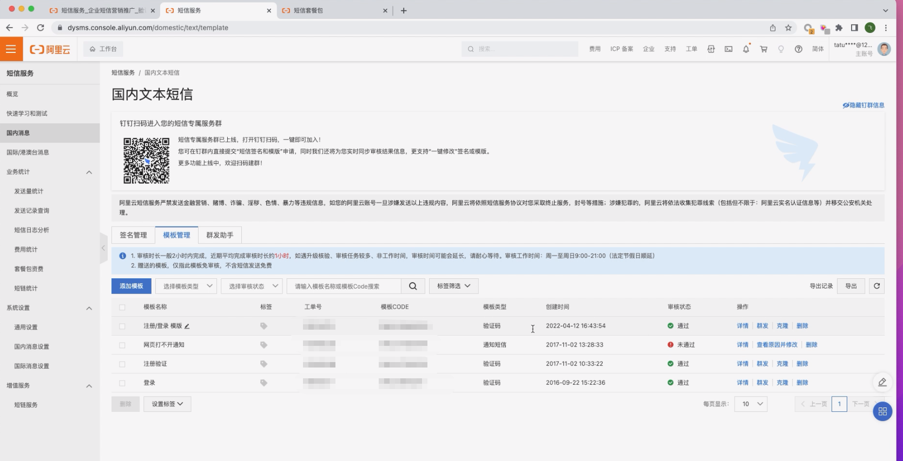Open 国际/港澳台消息 in the sidebar
This screenshot has width=903, height=461.
coord(28,152)
